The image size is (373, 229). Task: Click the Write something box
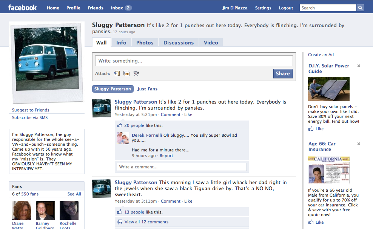(194, 61)
